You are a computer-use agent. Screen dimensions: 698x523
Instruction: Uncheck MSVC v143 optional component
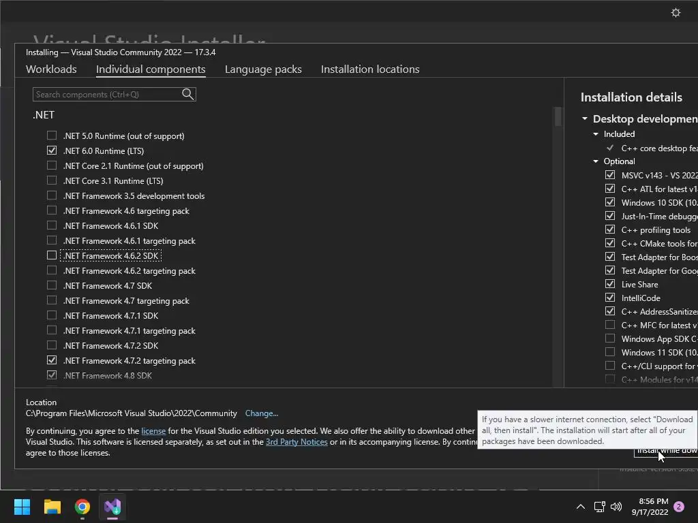[610, 175]
